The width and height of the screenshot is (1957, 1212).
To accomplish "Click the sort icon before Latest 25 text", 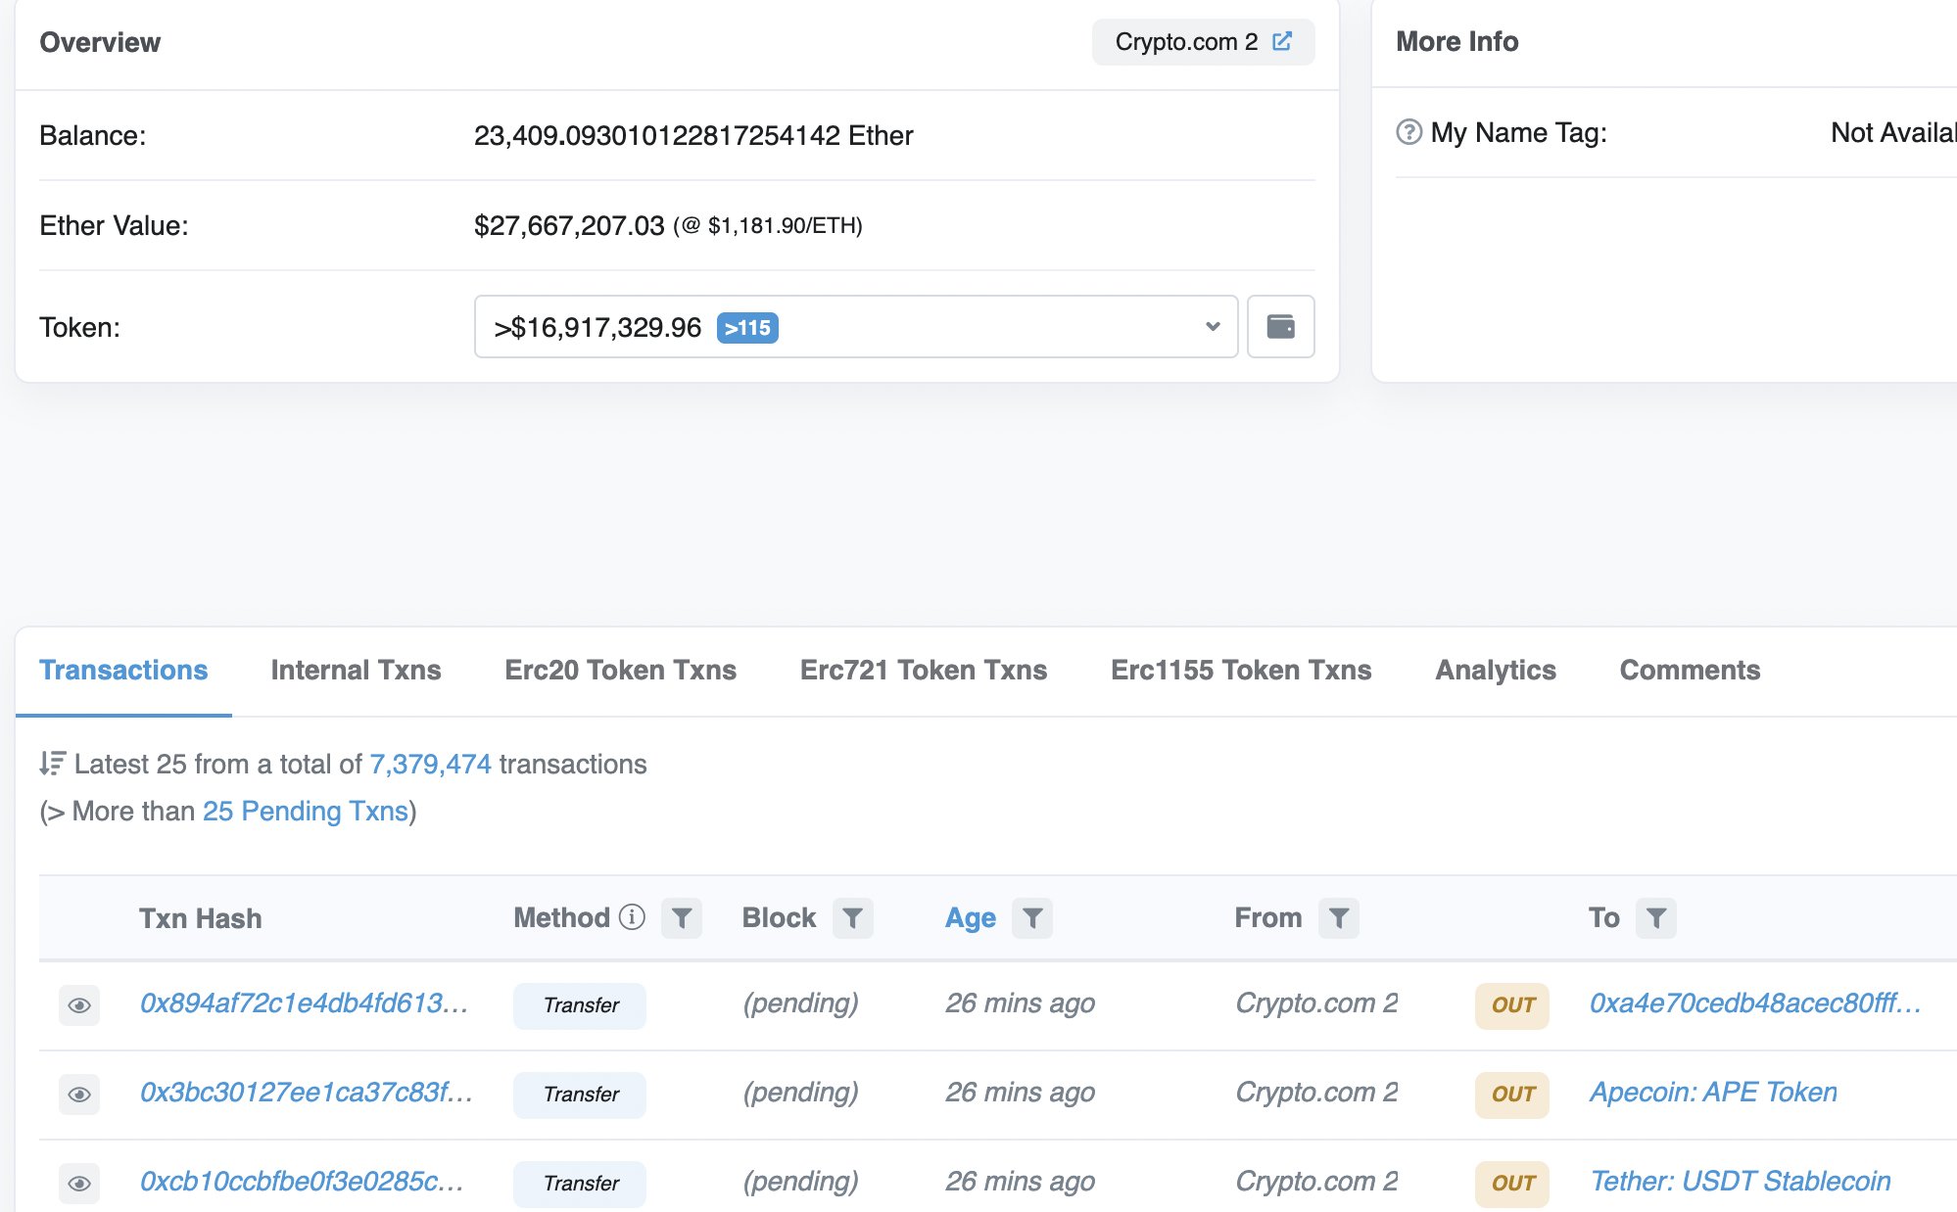I will (x=54, y=764).
